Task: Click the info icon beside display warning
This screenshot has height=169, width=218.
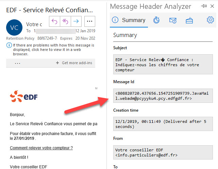Action: point(9,45)
